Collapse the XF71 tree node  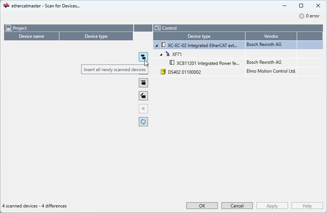[161, 54]
